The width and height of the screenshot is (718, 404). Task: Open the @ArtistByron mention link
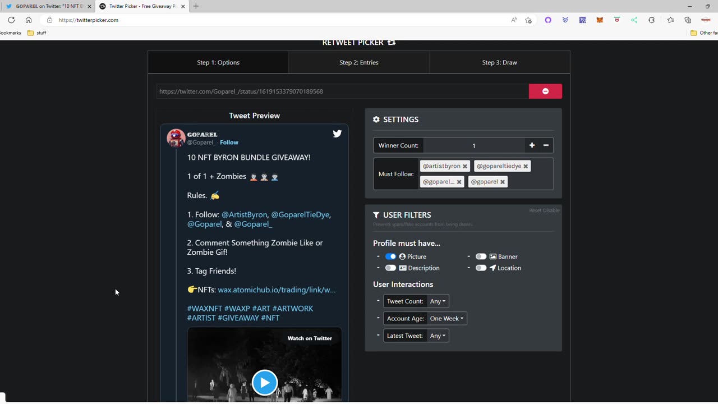pos(245,215)
